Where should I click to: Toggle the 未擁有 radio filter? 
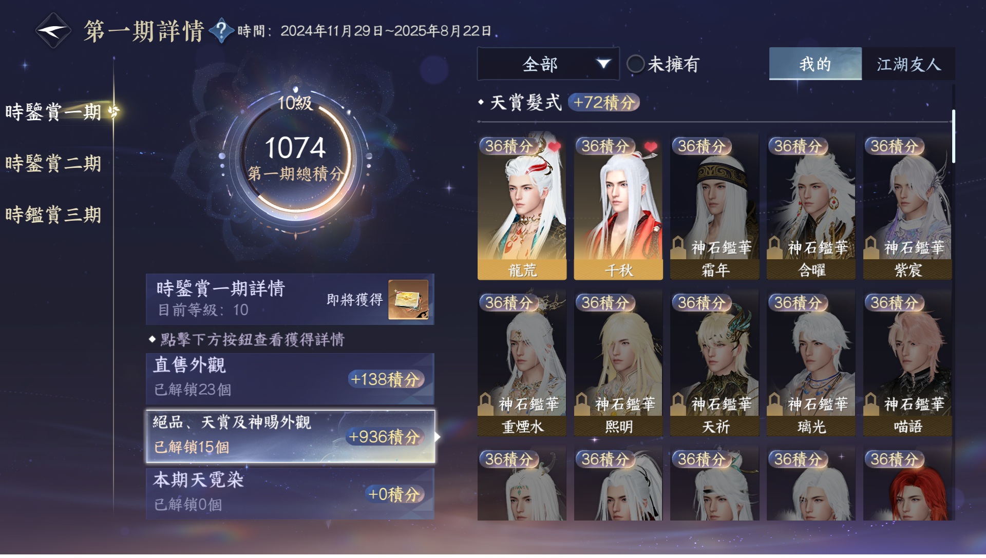(635, 64)
